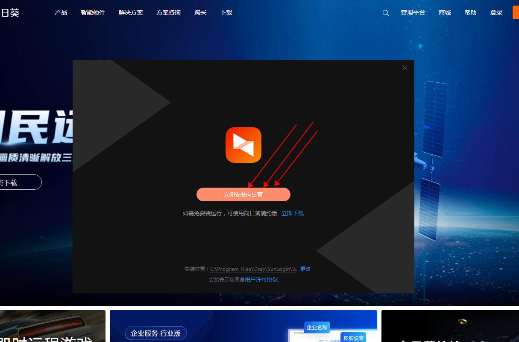Open the car remote gaming thumbnail card
Screen dimensions: 519x342
[53, 326]
